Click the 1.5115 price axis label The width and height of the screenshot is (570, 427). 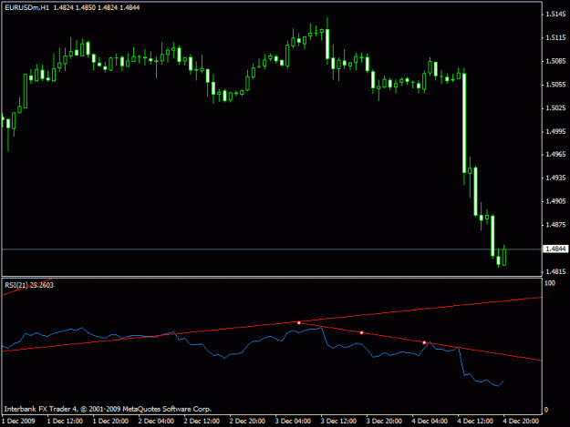(555, 37)
